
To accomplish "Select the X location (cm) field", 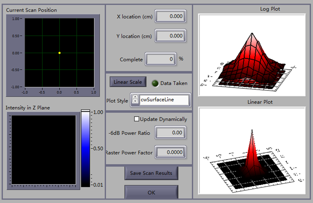I will [170, 17].
